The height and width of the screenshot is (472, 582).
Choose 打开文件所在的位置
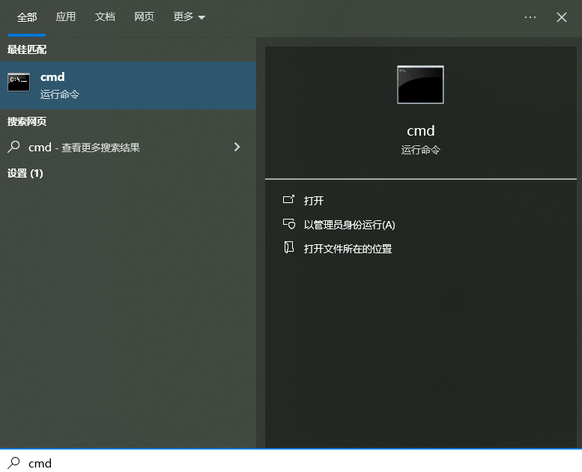(x=348, y=249)
